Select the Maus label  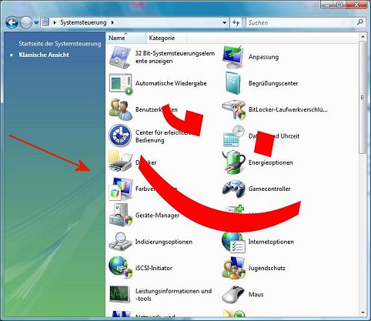pyautogui.click(x=256, y=294)
